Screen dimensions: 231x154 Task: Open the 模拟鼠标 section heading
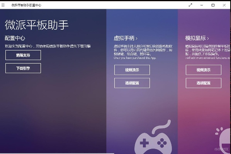coord(197,38)
